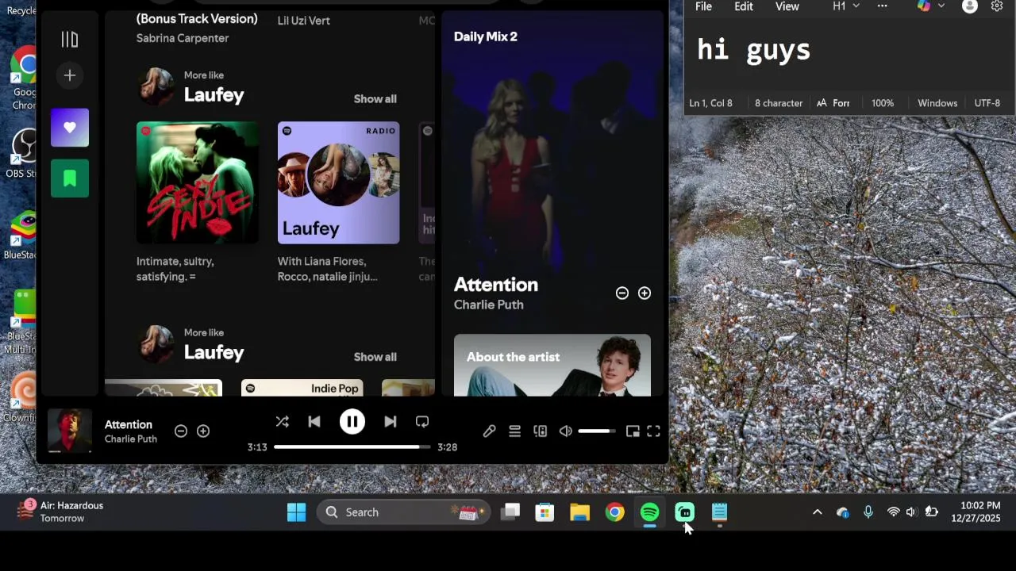Click Charlie Puth link in player bar

[131, 439]
